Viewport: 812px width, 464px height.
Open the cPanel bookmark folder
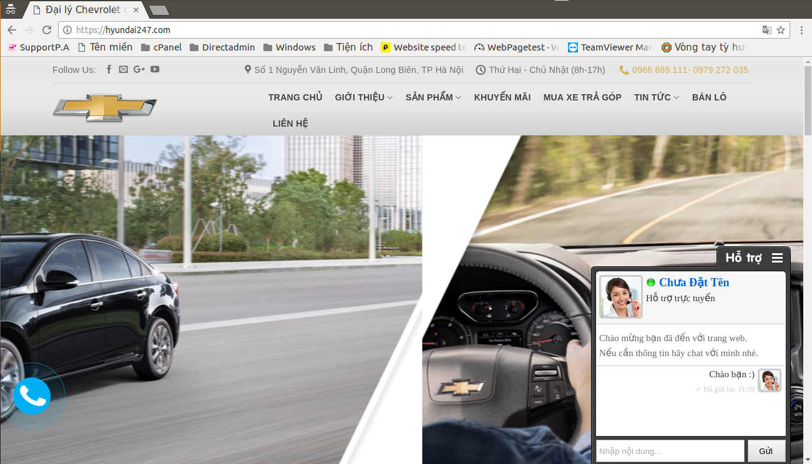tap(162, 47)
